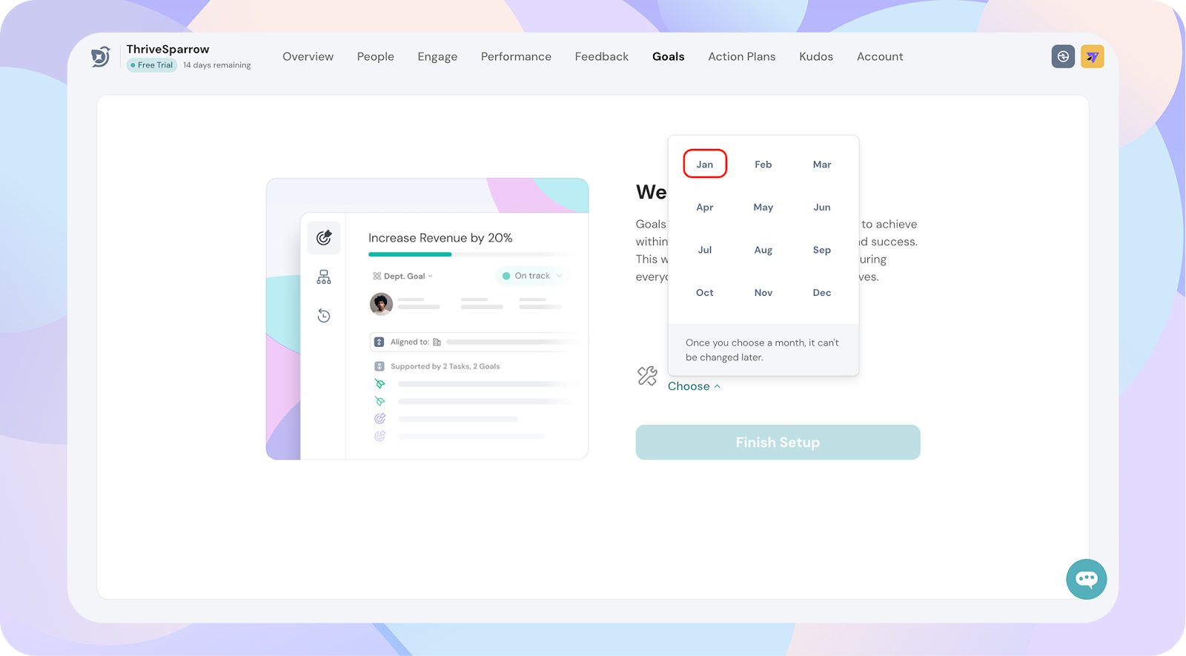
Task: Open the Dept. Goal dropdown in preview
Action: pos(403,276)
